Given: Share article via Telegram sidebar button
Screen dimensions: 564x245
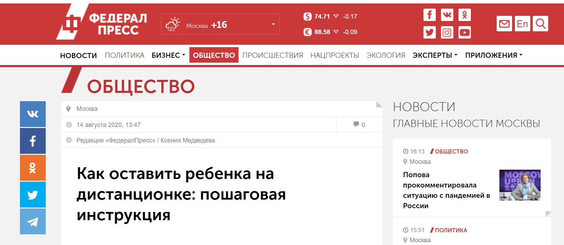Looking at the screenshot, I should [x=33, y=222].
